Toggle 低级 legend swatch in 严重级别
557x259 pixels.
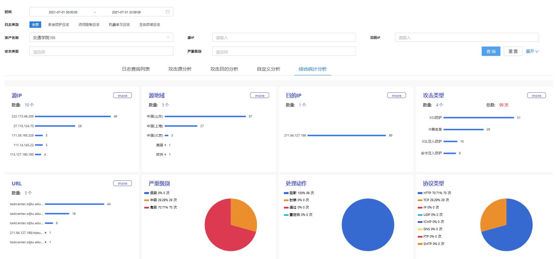(x=147, y=193)
